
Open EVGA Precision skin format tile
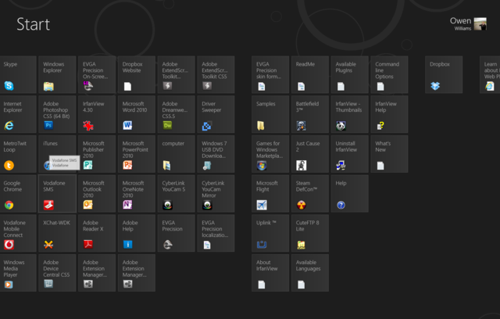click(270, 74)
